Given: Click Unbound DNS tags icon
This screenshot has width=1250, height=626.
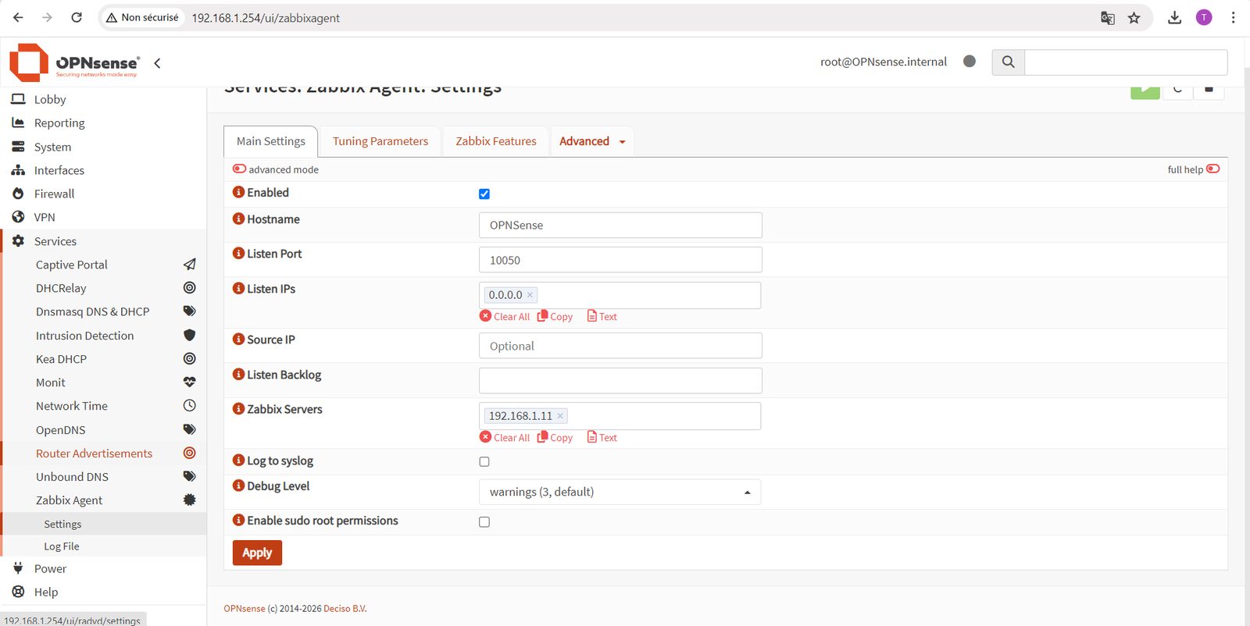Looking at the screenshot, I should point(189,476).
